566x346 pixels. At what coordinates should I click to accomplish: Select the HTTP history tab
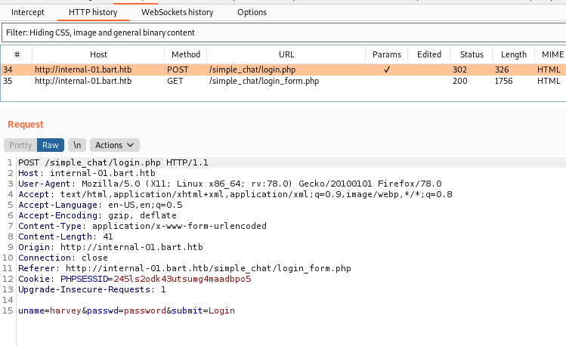(x=93, y=12)
